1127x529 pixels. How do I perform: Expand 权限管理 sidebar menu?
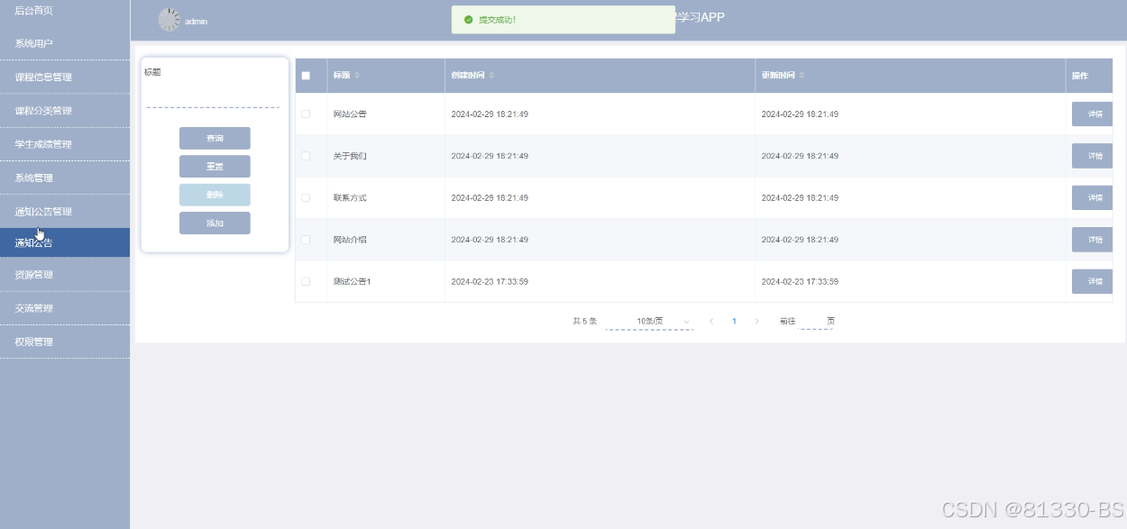(x=65, y=342)
